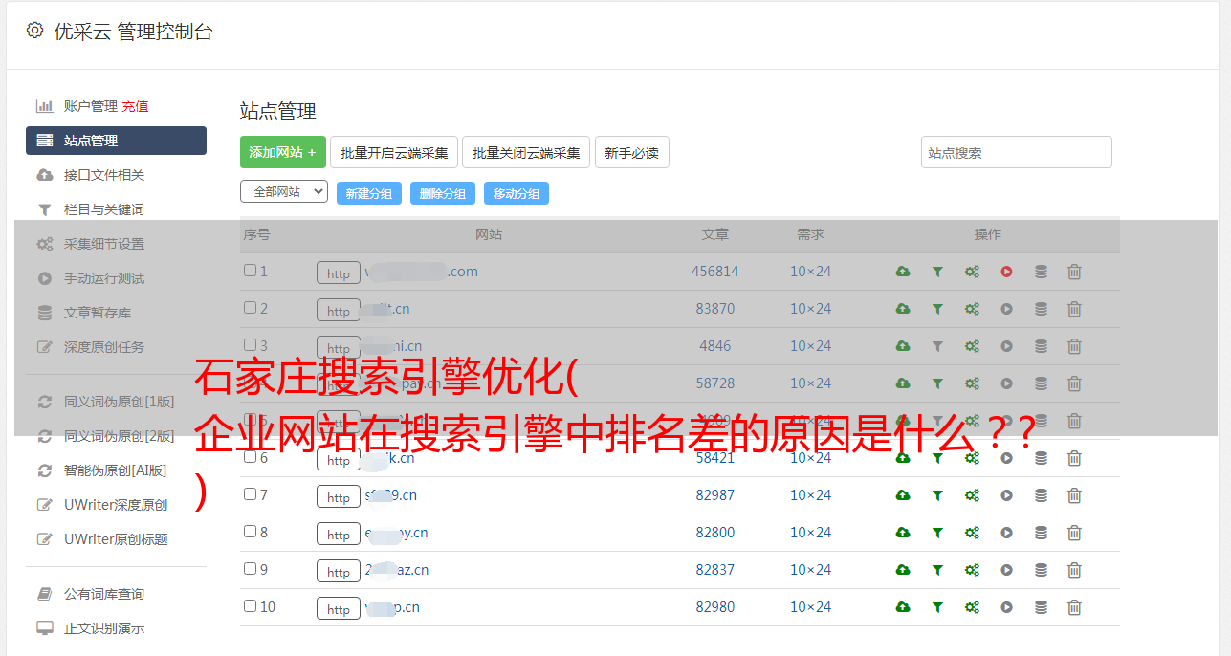Click the 删除分组 button
This screenshot has height=656, width=1231.
coord(443,193)
